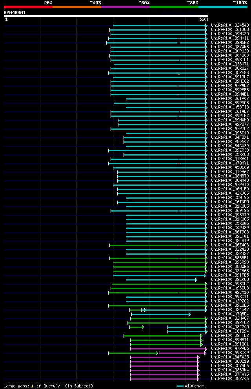Click the 560 query end position label
The image size is (251, 389).
coord(203,19)
